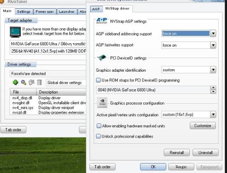
Task: Click the PCI card icon
Action: click(102, 58)
